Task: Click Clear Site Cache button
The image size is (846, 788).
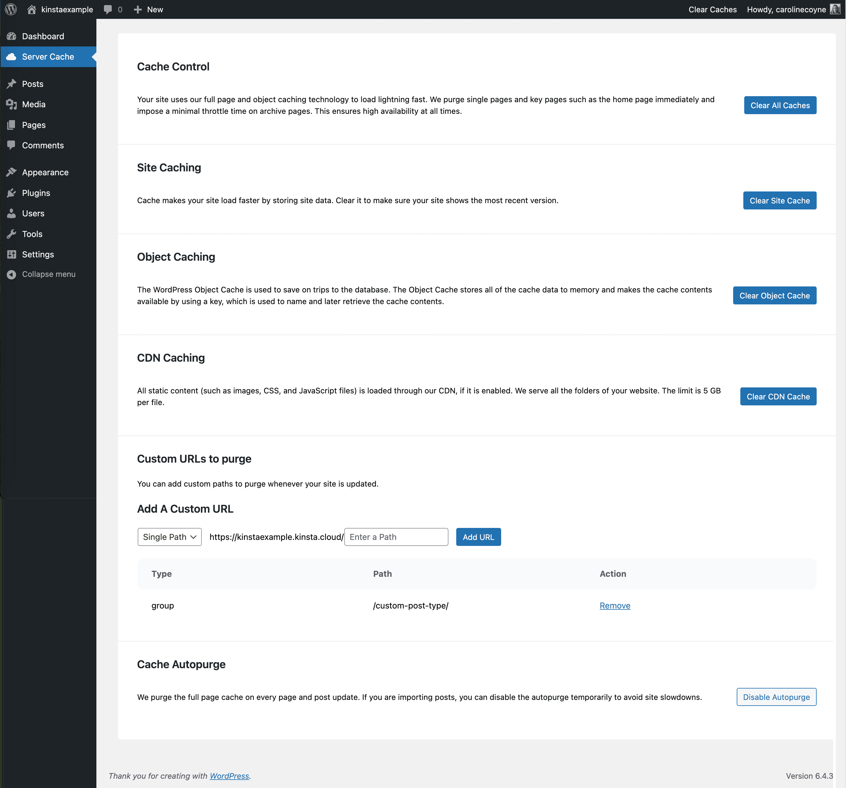Action: 780,200
